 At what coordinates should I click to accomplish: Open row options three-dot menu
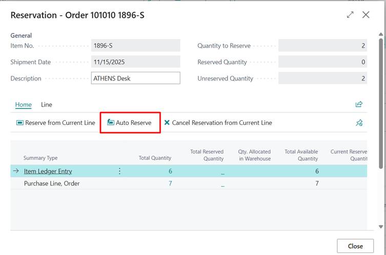119,171
